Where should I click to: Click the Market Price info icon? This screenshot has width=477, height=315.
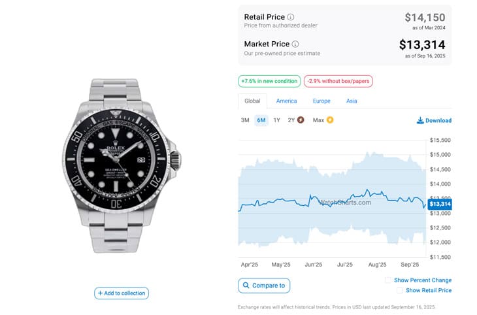tap(295, 44)
